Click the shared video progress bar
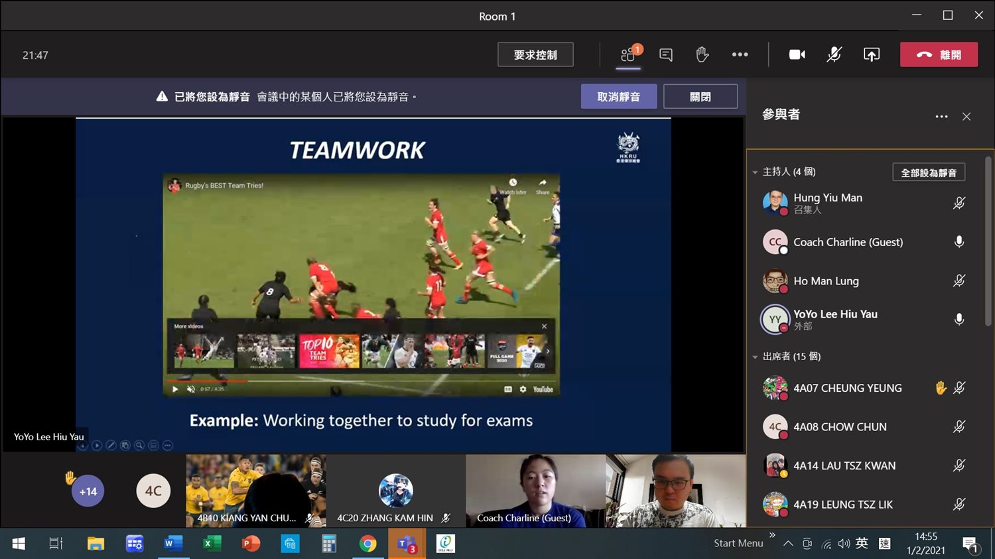 (x=361, y=381)
